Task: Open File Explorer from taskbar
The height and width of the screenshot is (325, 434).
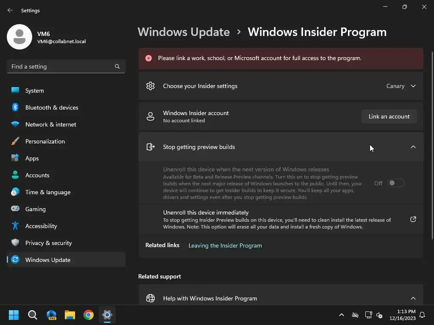Action: (x=70, y=315)
